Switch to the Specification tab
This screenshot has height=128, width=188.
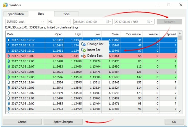pos(16,14)
